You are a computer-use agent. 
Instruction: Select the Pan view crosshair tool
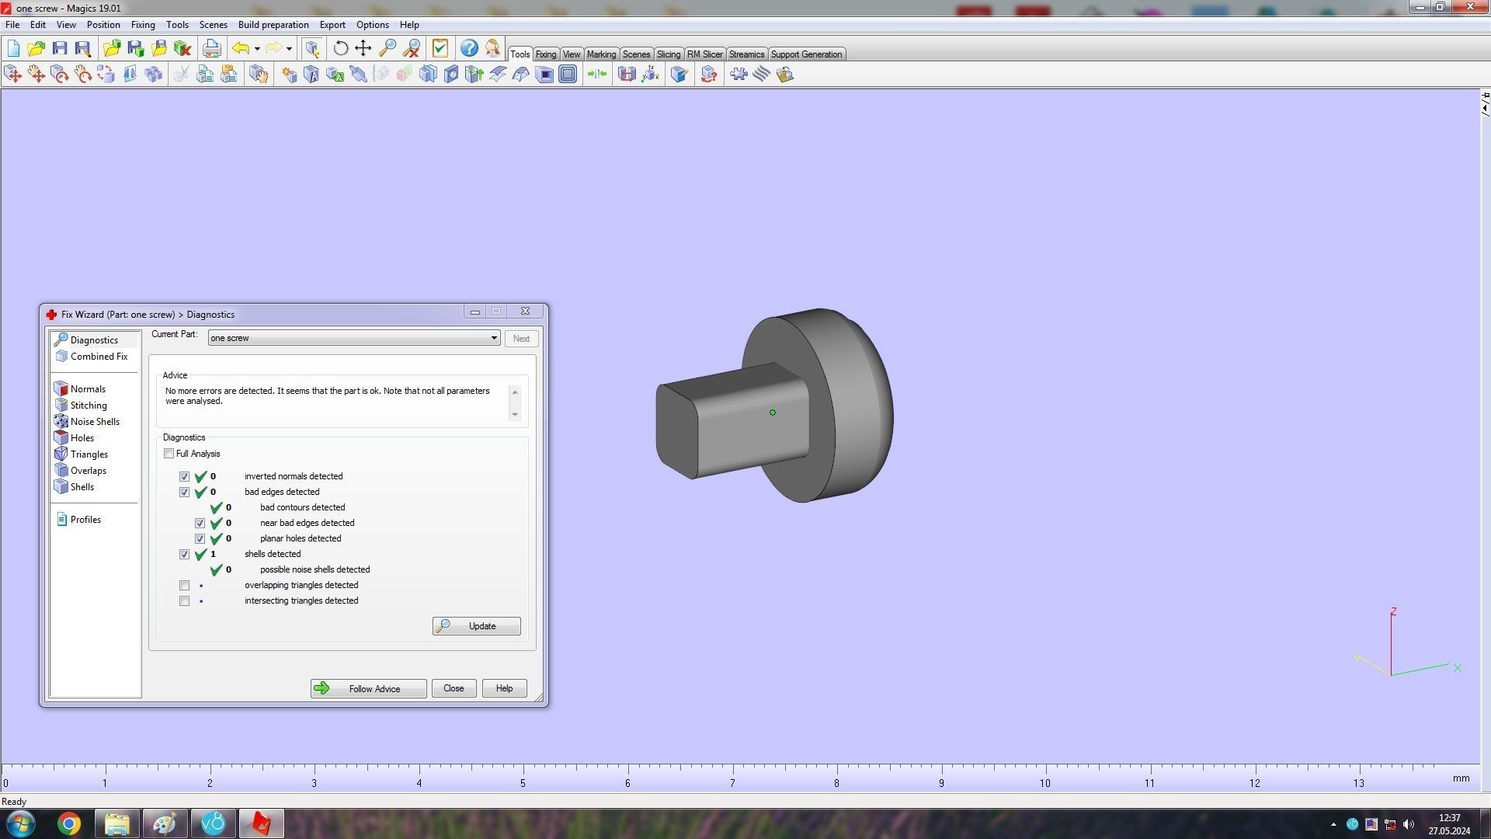click(363, 48)
